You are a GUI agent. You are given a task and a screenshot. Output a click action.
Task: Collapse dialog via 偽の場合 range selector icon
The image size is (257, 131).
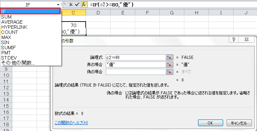click(170, 72)
